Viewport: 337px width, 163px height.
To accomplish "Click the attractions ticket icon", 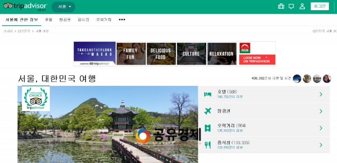I will tap(208, 128).
